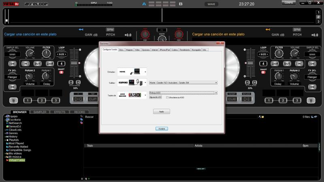The image size is (324, 182).
Task: Toggle SMART loop on right deck
Action: click(x=263, y=72)
